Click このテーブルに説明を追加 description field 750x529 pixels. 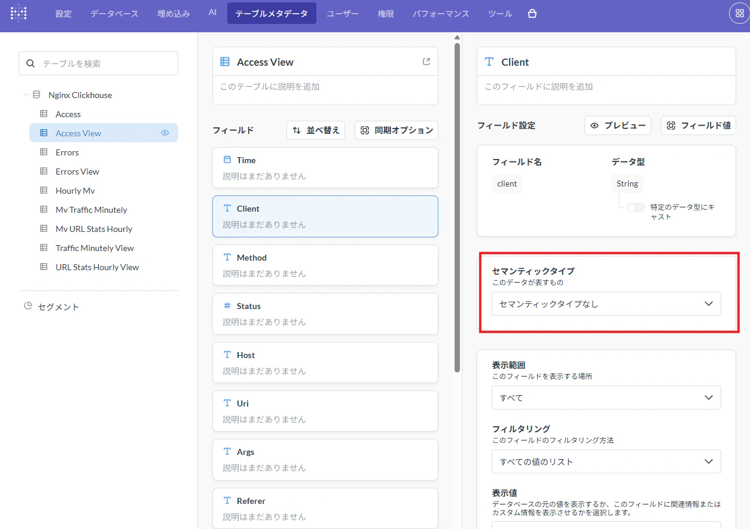pyautogui.click(x=325, y=87)
